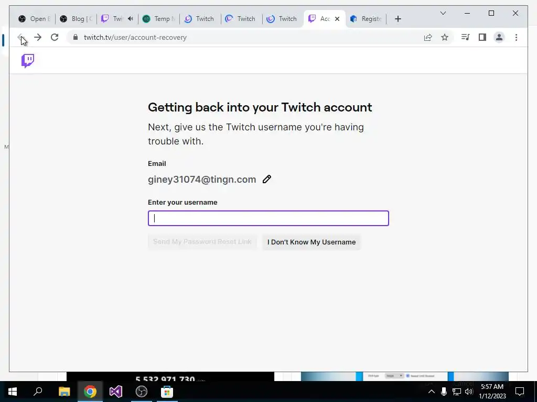Close the Account recovery tab
Screen dimensions: 537x402
click(x=337, y=19)
